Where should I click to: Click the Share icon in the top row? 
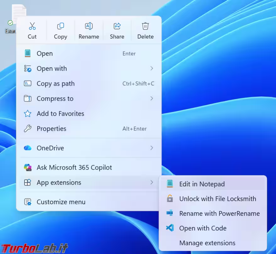[117, 26]
